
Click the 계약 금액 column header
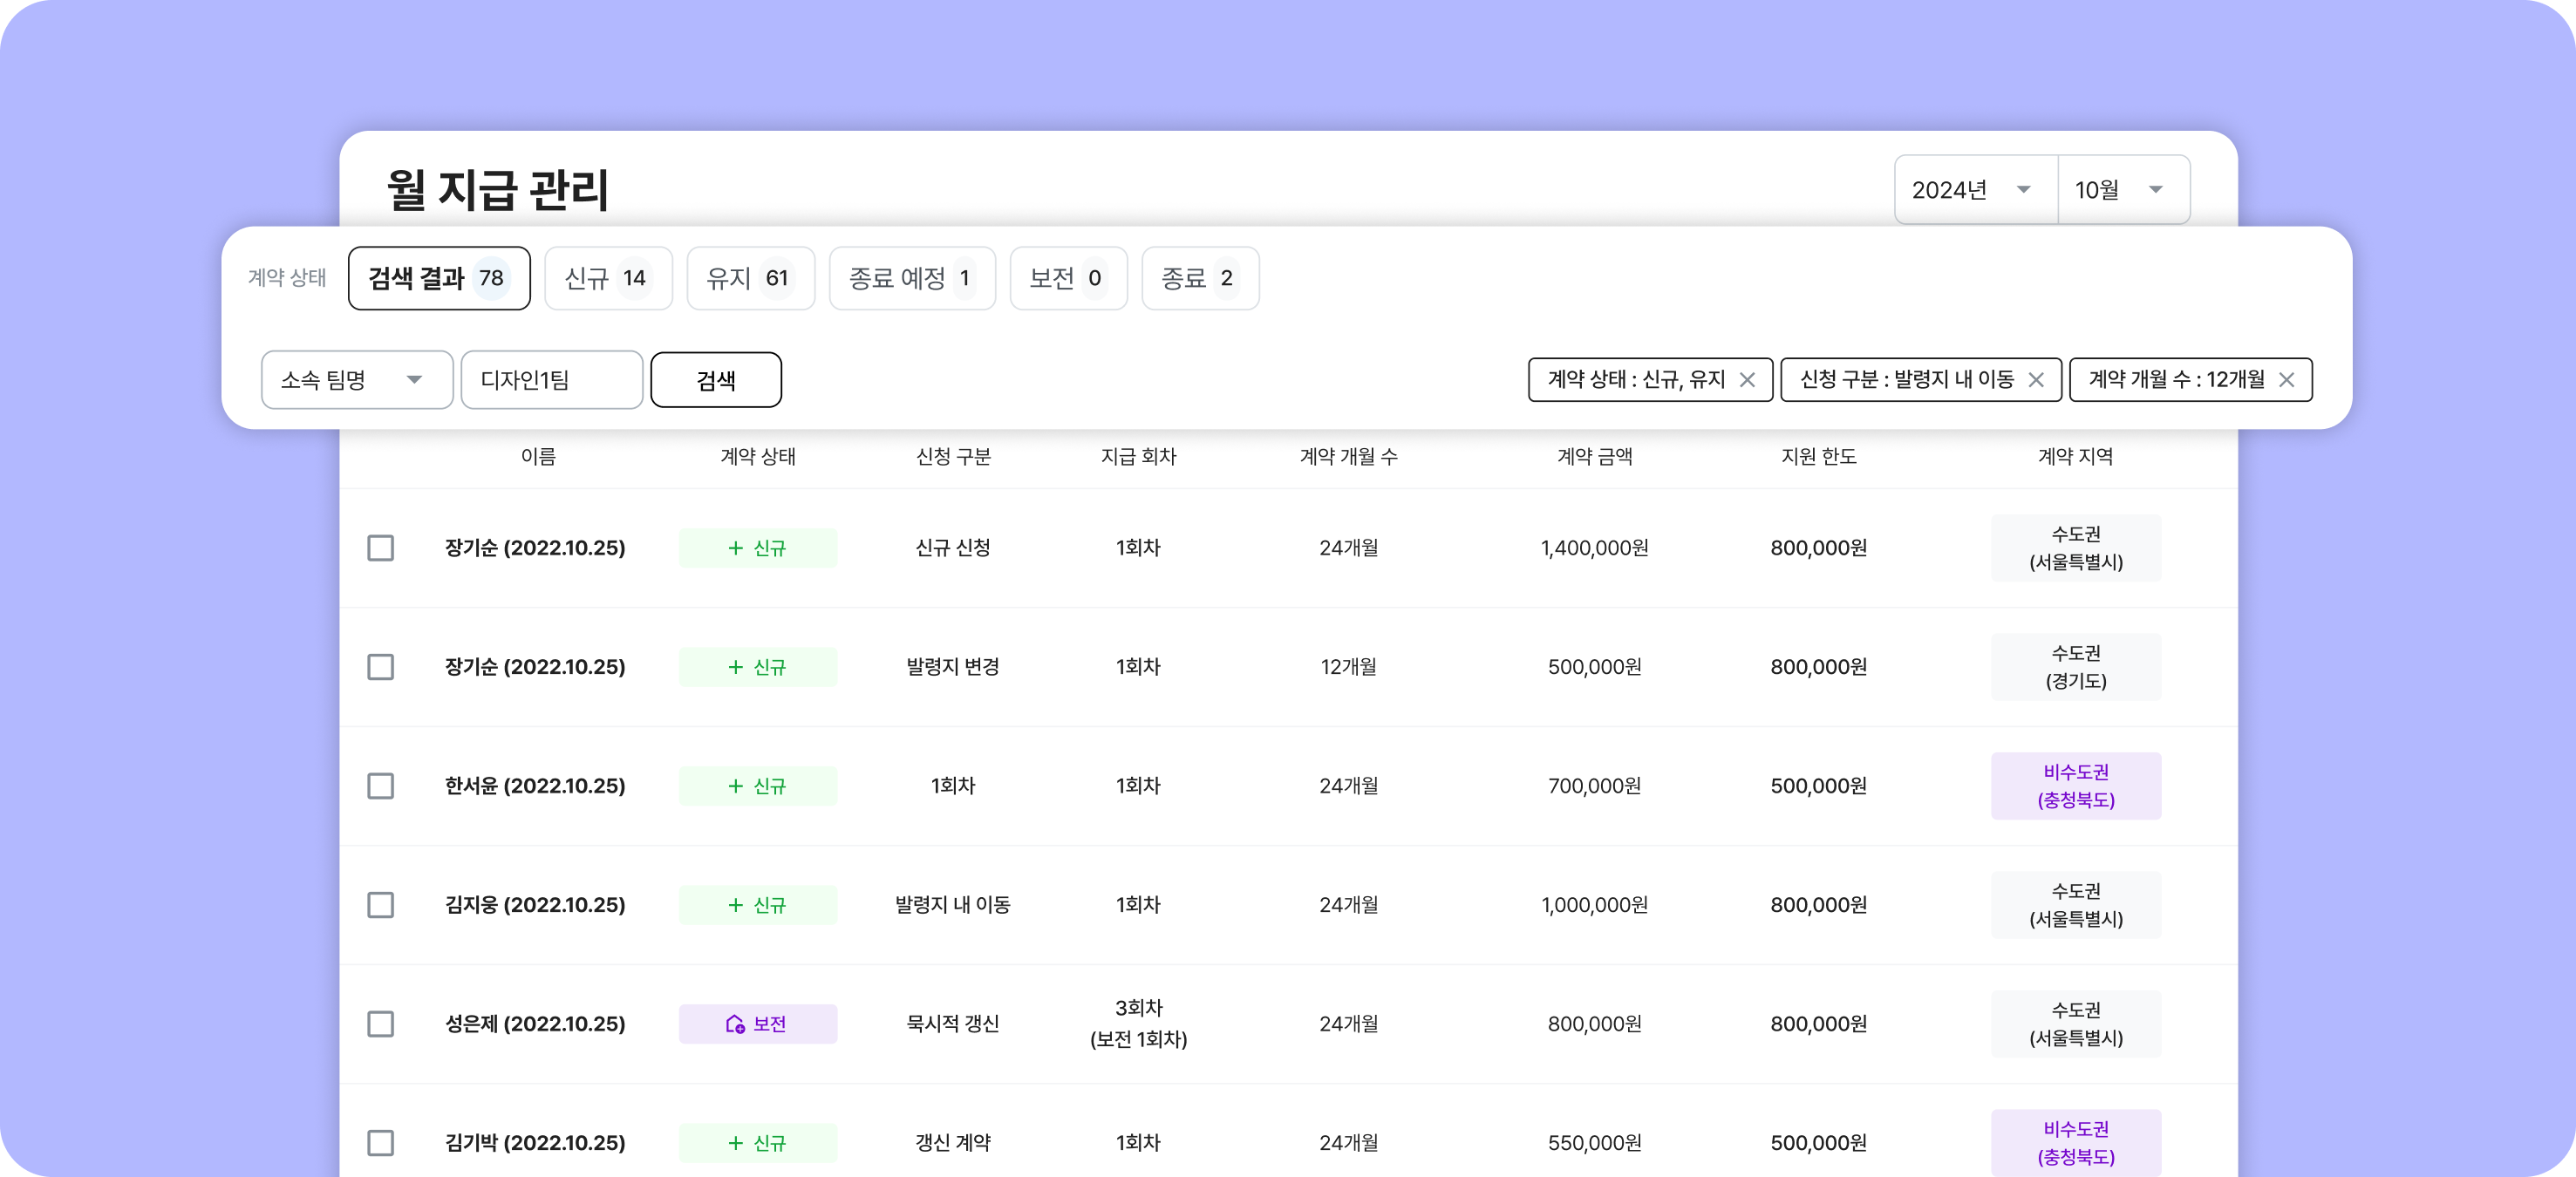tap(1594, 457)
